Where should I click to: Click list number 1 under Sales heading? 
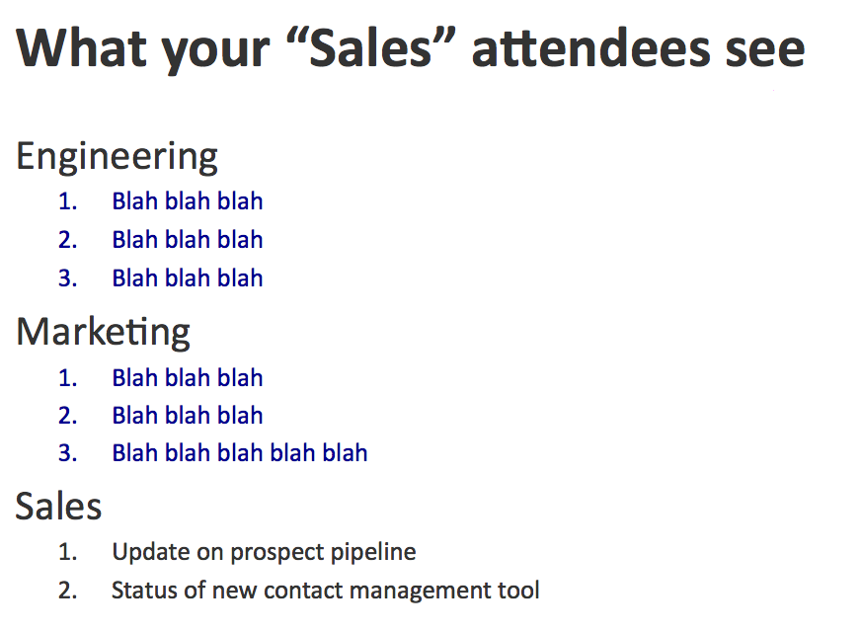(x=67, y=553)
